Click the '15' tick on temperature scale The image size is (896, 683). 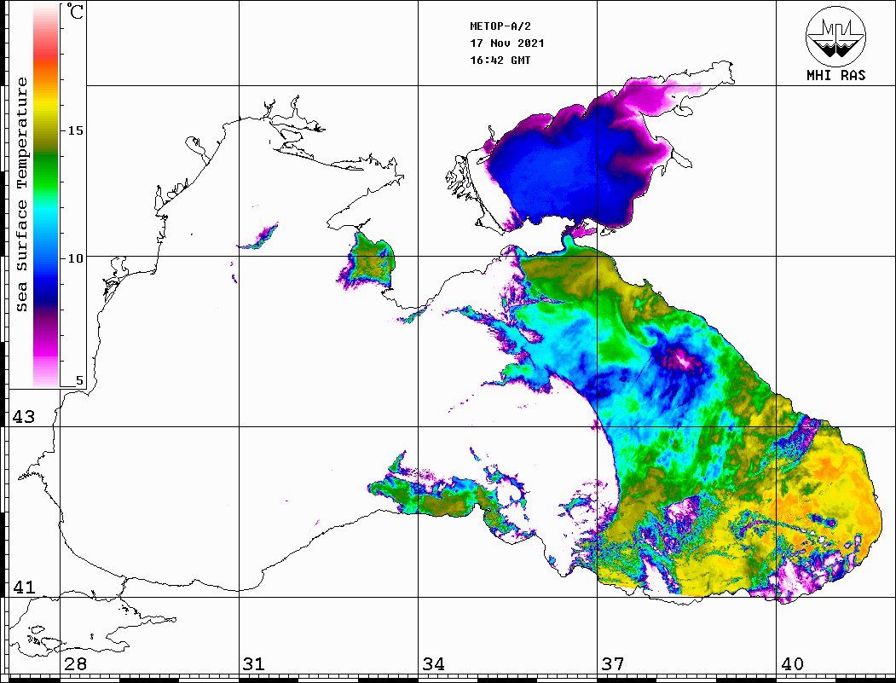(x=75, y=130)
